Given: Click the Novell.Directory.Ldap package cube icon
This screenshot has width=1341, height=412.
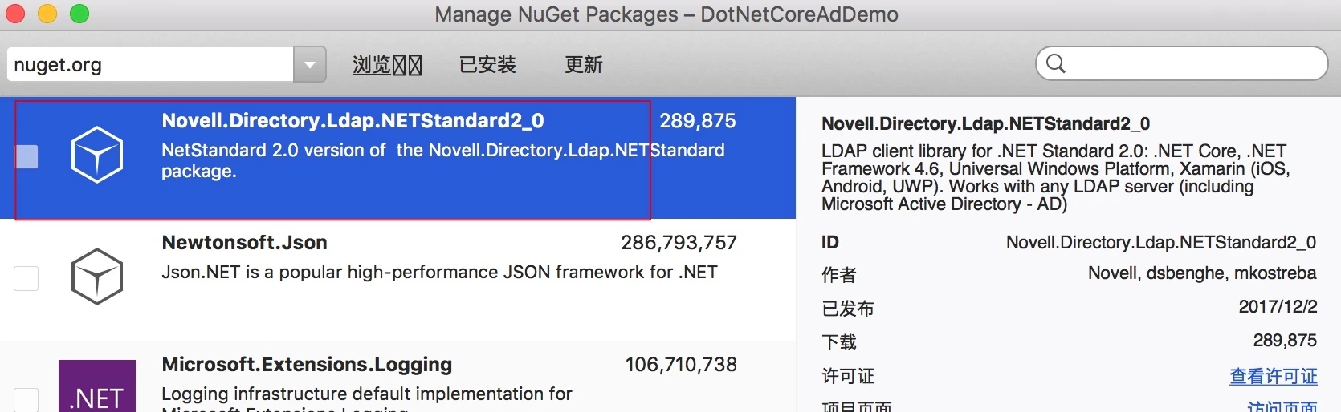Looking at the screenshot, I should pos(97,155).
